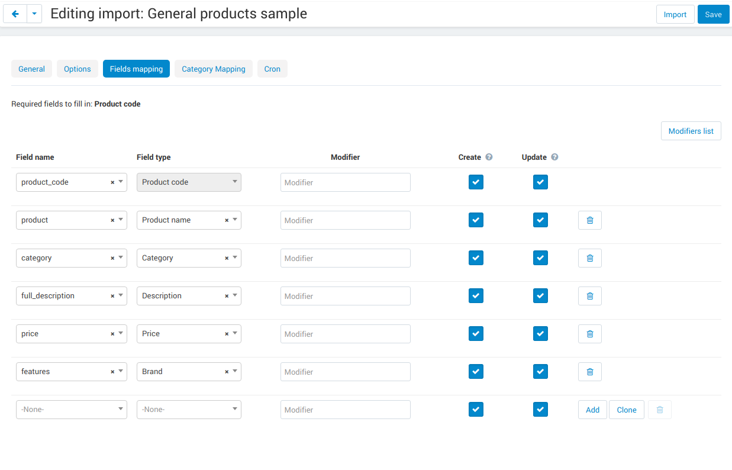Clear the category field name selection

pos(112,258)
